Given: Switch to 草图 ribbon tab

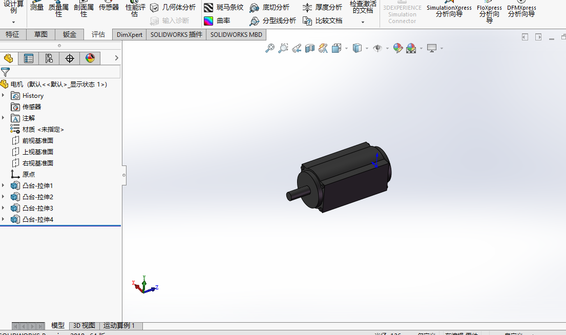Looking at the screenshot, I should (41, 34).
